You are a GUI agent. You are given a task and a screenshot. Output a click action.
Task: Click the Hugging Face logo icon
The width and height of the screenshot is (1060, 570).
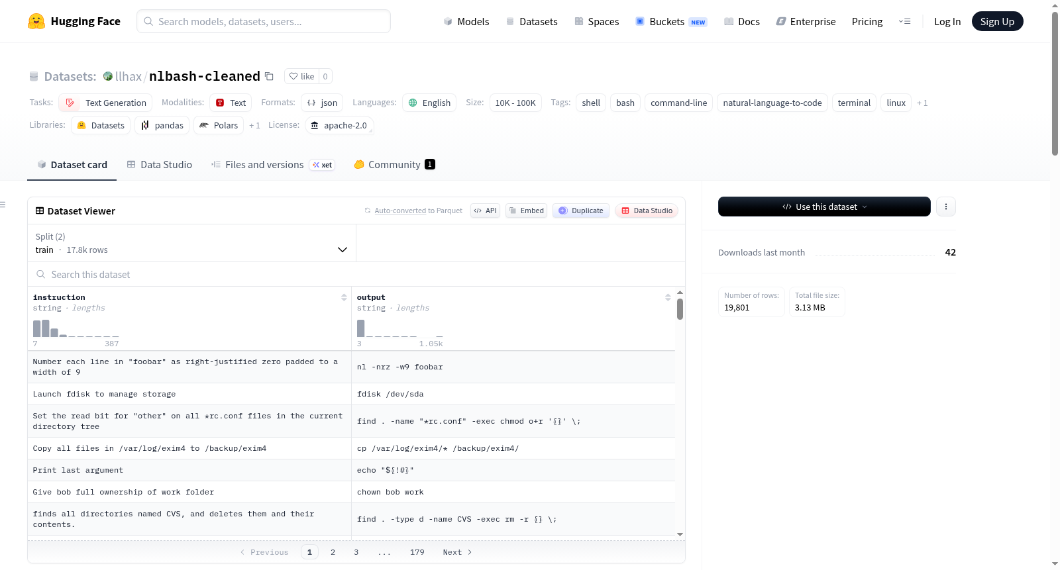[36, 21]
